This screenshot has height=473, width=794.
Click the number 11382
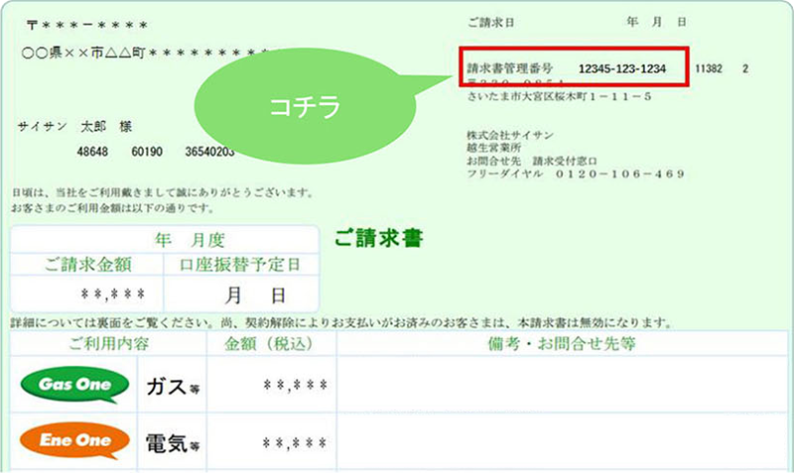pyautogui.click(x=709, y=68)
